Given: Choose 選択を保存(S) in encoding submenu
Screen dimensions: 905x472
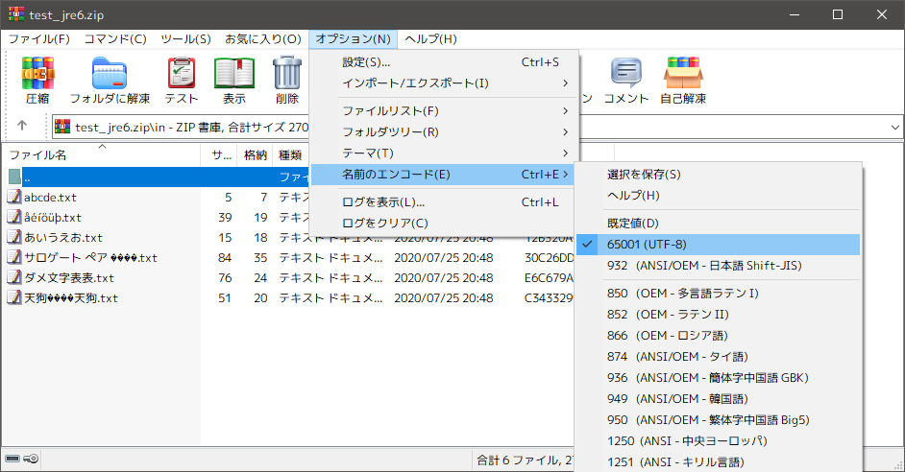Looking at the screenshot, I should click(718, 174).
